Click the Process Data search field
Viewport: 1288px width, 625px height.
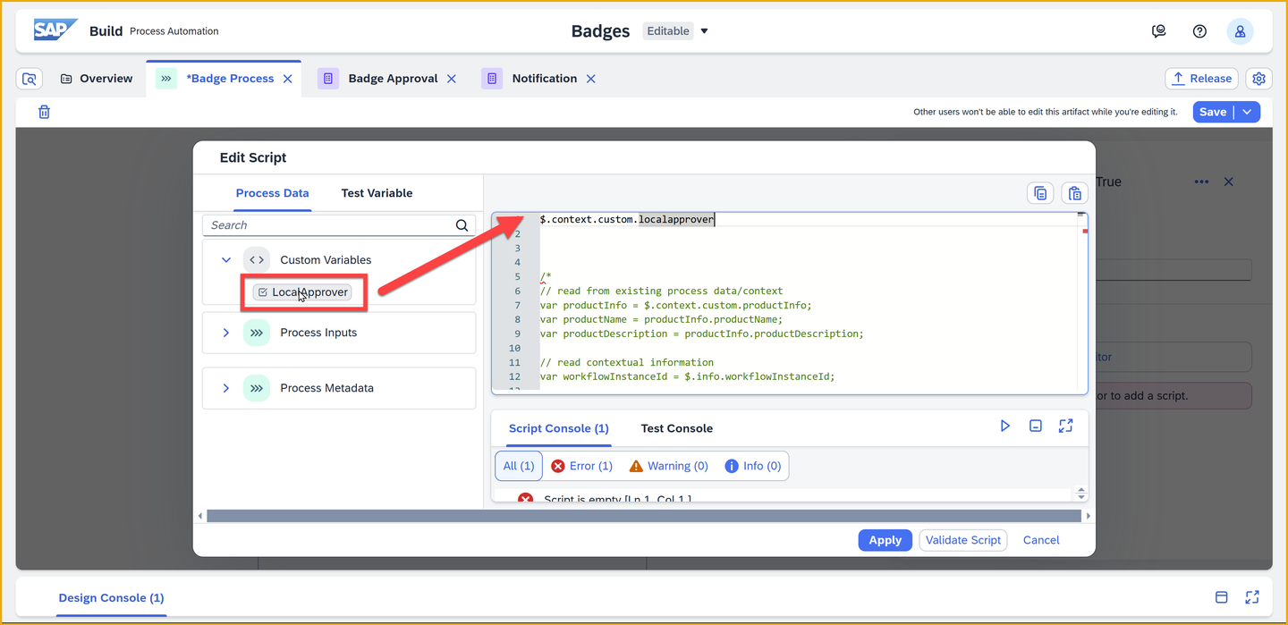point(338,225)
